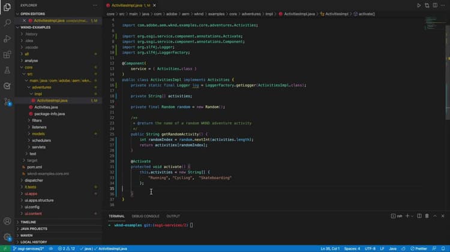Maximize the panel with chevron up

(x=435, y=216)
